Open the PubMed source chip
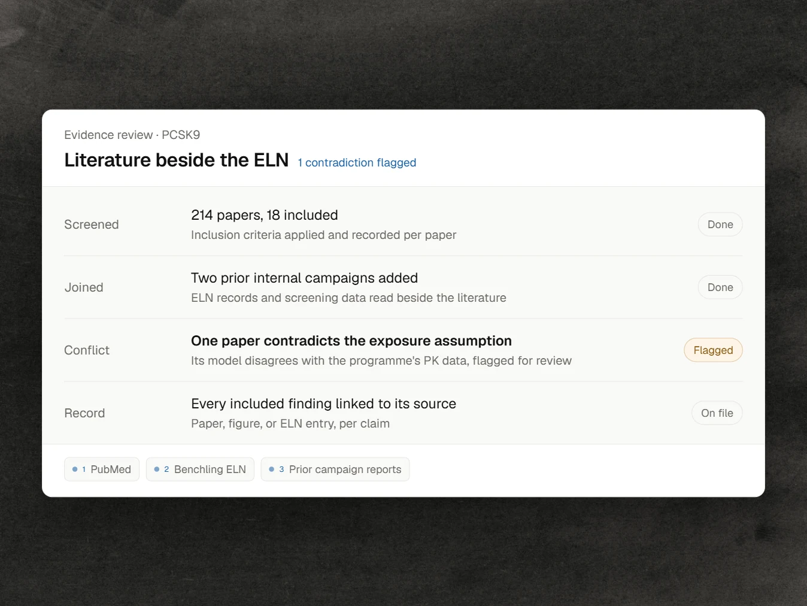Image resolution: width=807 pixels, height=606 pixels. 102,469
